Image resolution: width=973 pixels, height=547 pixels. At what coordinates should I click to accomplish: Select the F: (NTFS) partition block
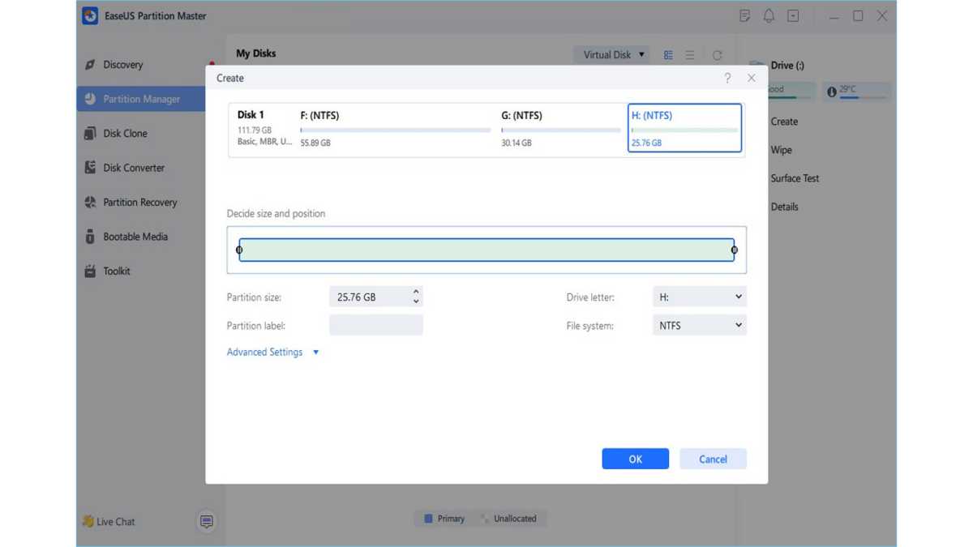[x=396, y=128]
